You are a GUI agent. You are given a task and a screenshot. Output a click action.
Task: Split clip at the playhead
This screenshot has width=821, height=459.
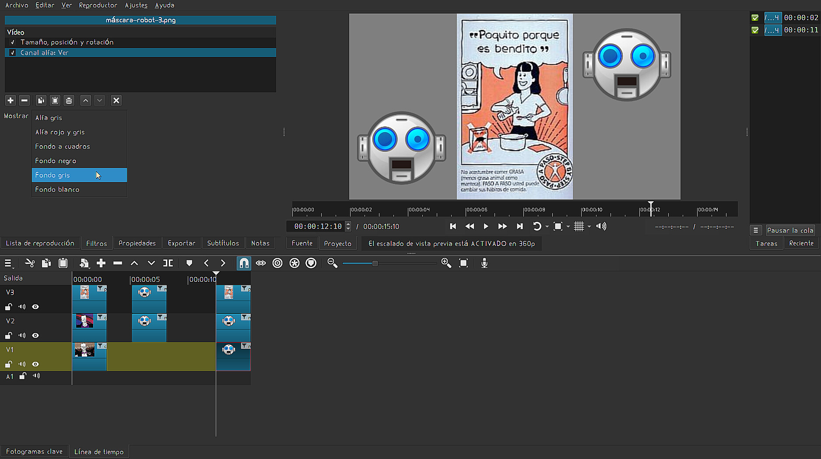168,263
